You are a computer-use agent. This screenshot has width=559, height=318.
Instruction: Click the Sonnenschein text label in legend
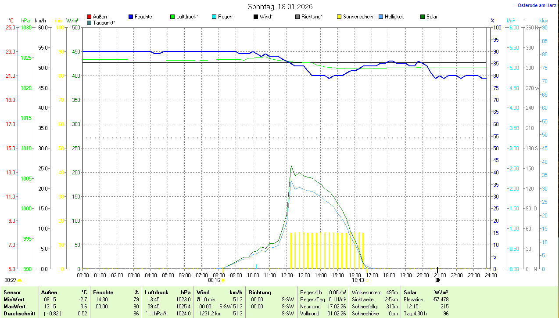pos(358,17)
